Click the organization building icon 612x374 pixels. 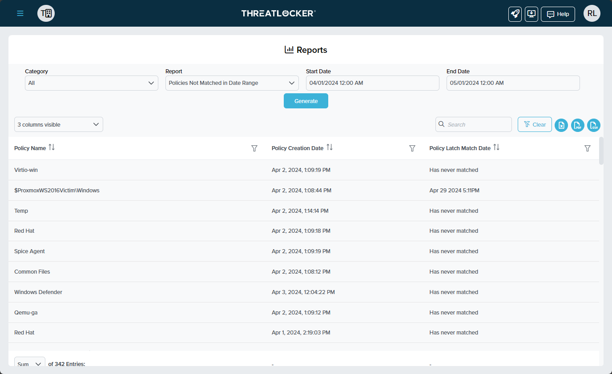46,13
